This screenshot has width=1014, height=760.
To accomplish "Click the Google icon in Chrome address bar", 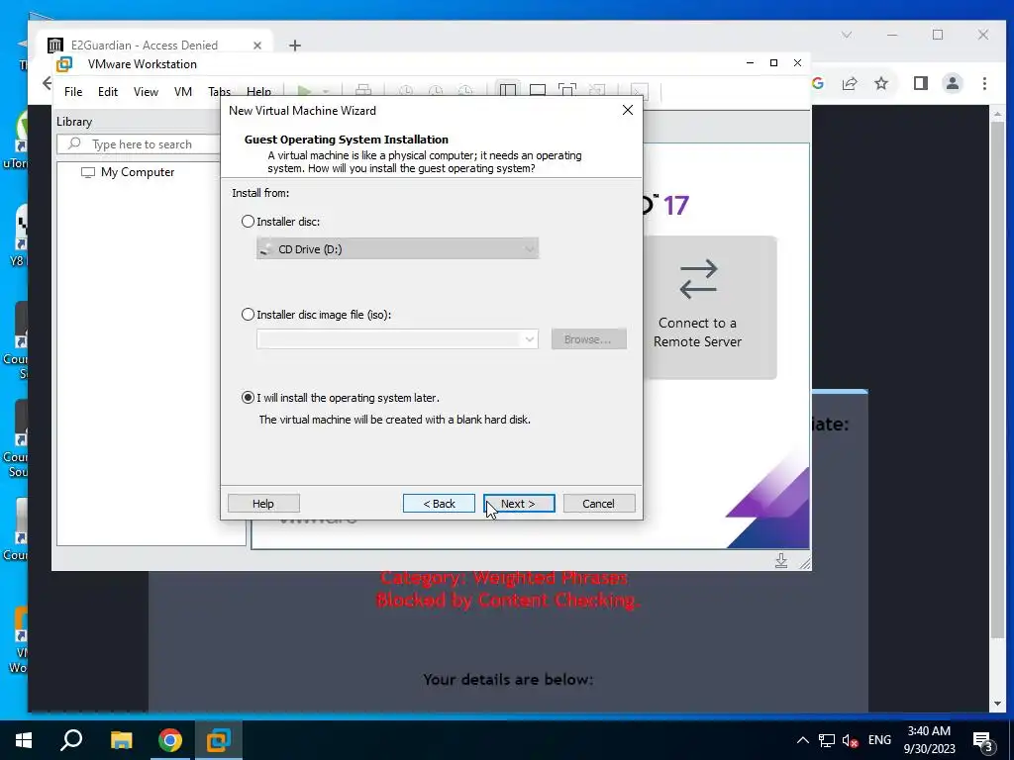I will 818,83.
